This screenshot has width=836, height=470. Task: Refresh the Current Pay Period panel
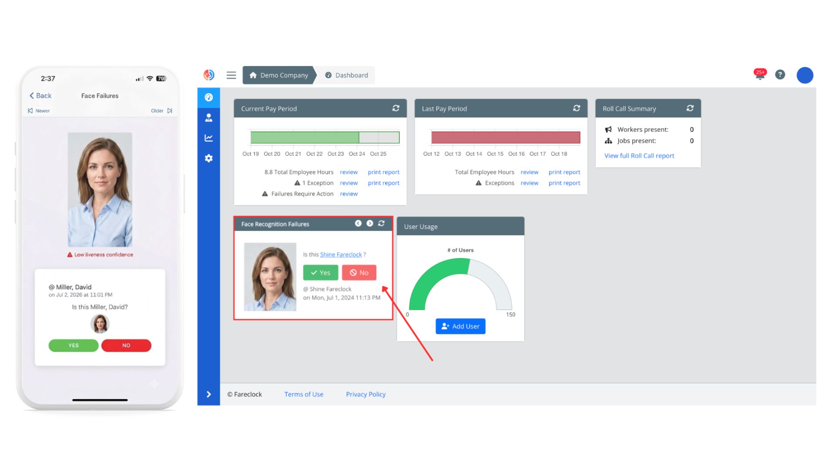point(396,108)
